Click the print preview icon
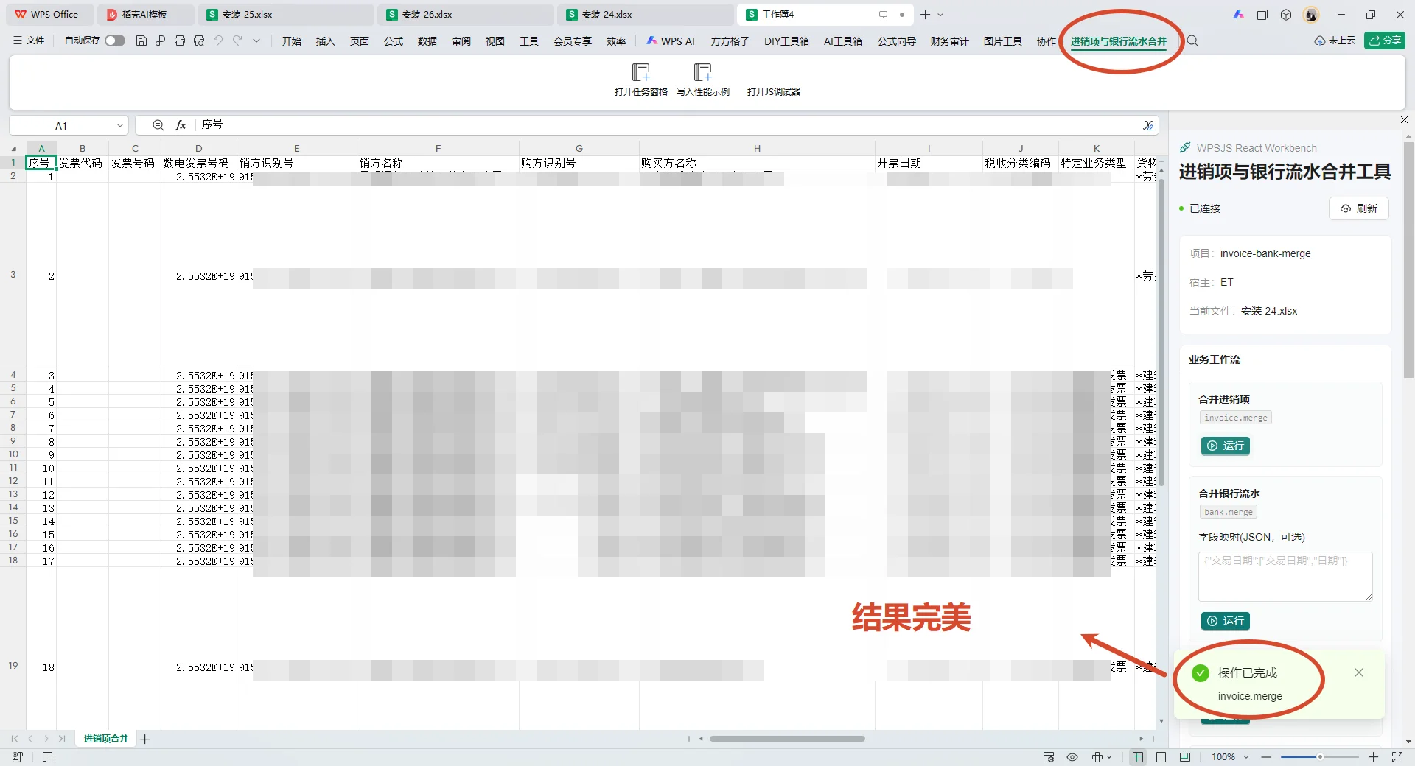The height and width of the screenshot is (766, 1415). coord(199,41)
